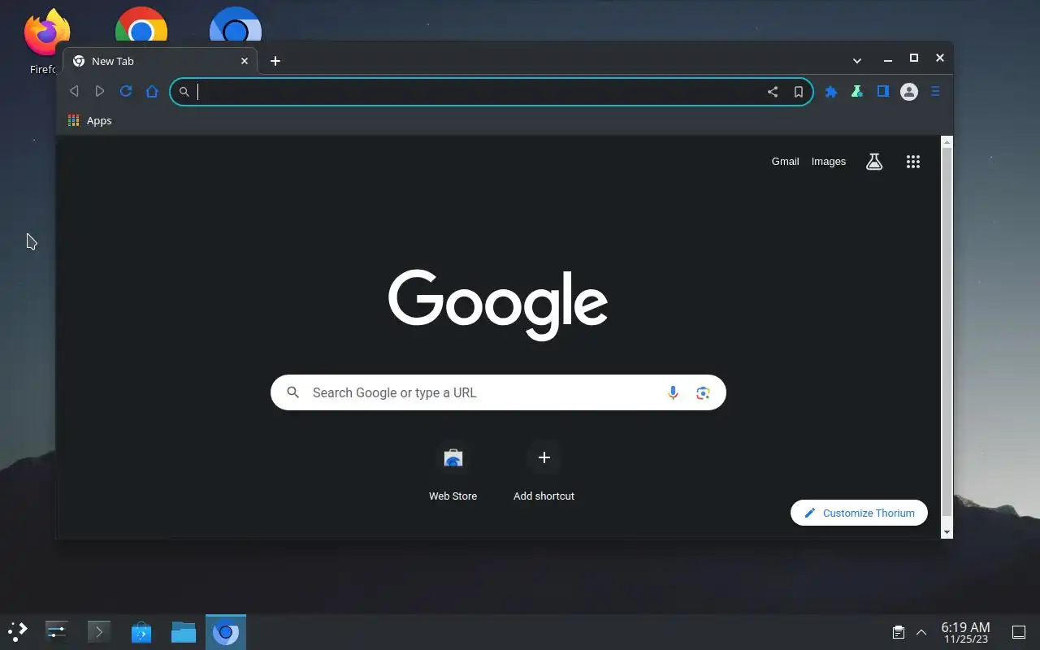1040x650 pixels.
Task: Open System Settings from the taskbar
Action: [57, 631]
